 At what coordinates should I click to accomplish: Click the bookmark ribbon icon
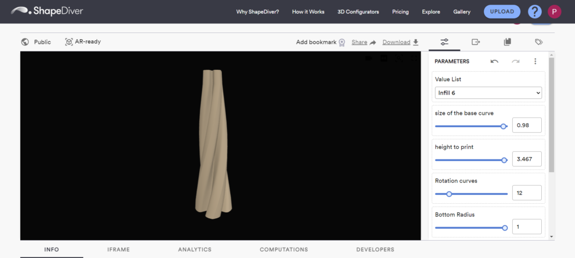[342, 43]
